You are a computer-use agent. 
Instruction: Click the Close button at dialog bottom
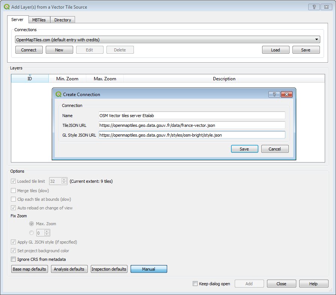[282, 284]
